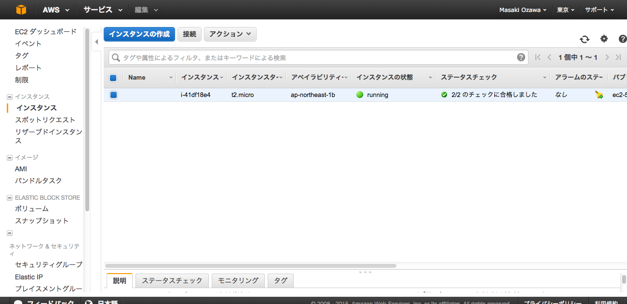Click the 接続 button
627x304 pixels.
(x=190, y=34)
